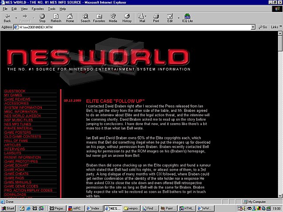Refresh the current page
The image size is (283, 212).
click(56, 18)
